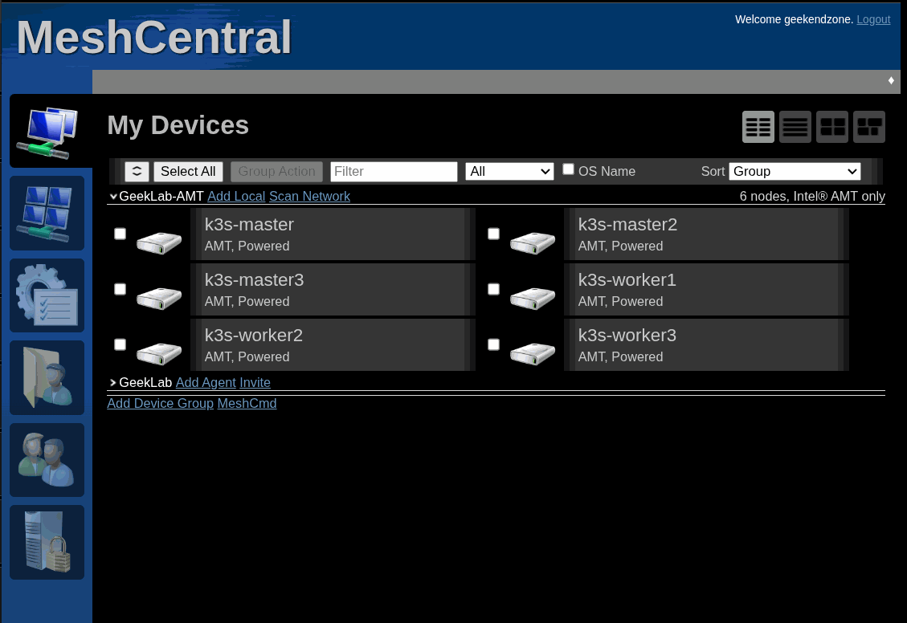
Task: Click the Scan Network link
Action: point(309,197)
